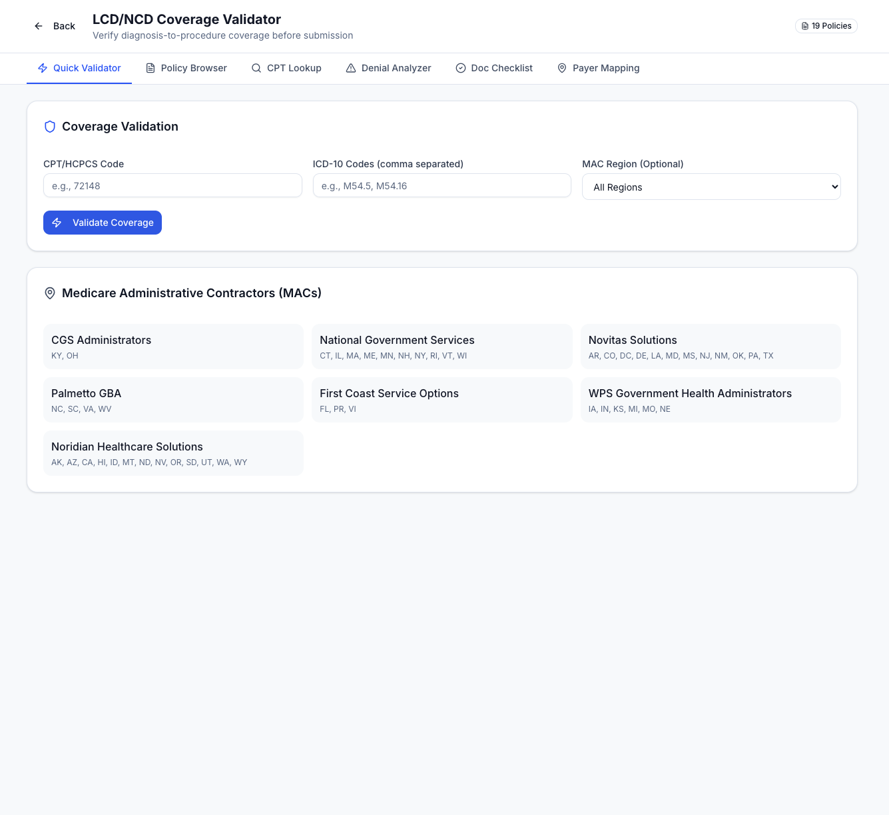Image resolution: width=889 pixels, height=815 pixels.
Task: Click the 'AR, CO, DC, DE, LA' states list
Action: tap(681, 356)
